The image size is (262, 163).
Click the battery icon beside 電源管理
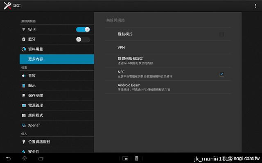24,106
